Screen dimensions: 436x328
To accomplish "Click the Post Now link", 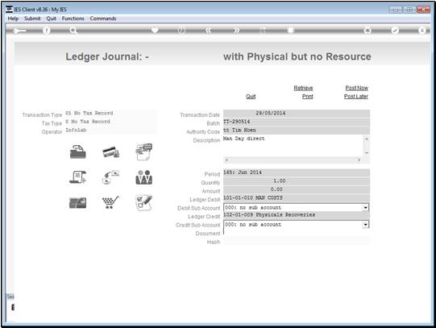I will 356,88.
